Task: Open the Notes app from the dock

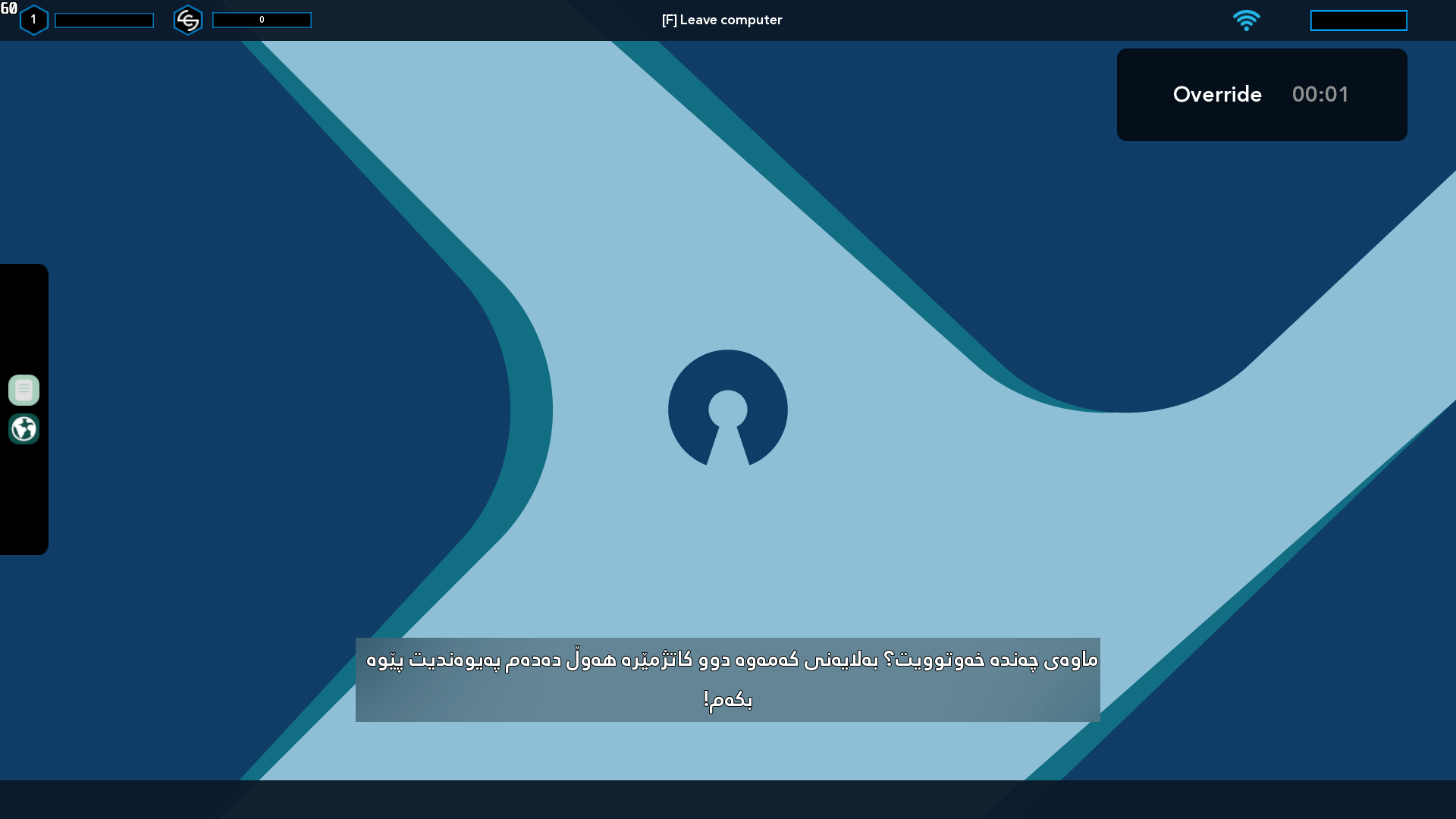Action: pos(24,390)
